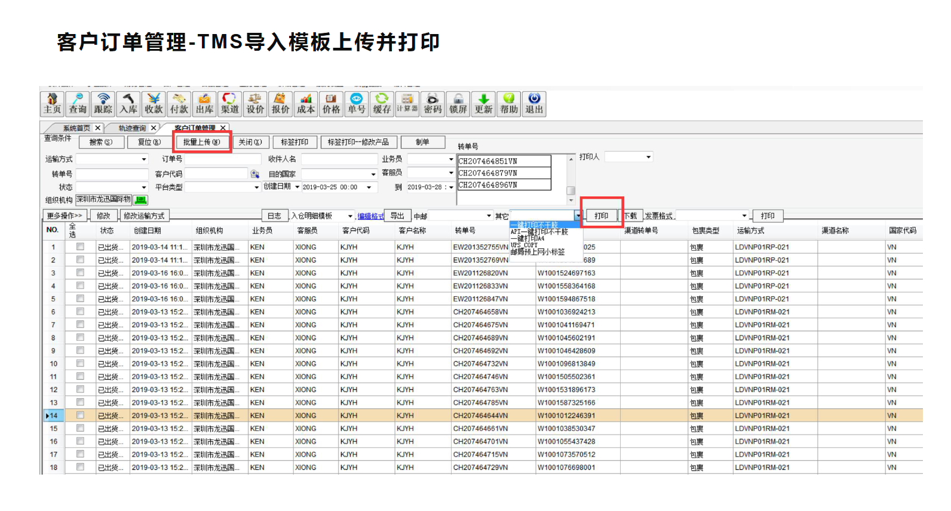Tick the checkbox in row 16
951x511 pixels.
pyautogui.click(x=80, y=441)
